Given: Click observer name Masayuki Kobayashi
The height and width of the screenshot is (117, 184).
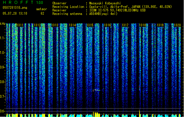Looking at the screenshot, I should pyautogui.click(x=105, y=3).
